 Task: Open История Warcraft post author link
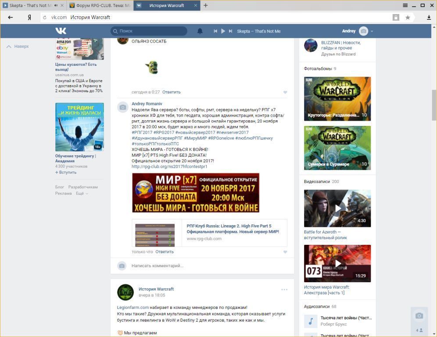pyautogui.click(x=156, y=289)
